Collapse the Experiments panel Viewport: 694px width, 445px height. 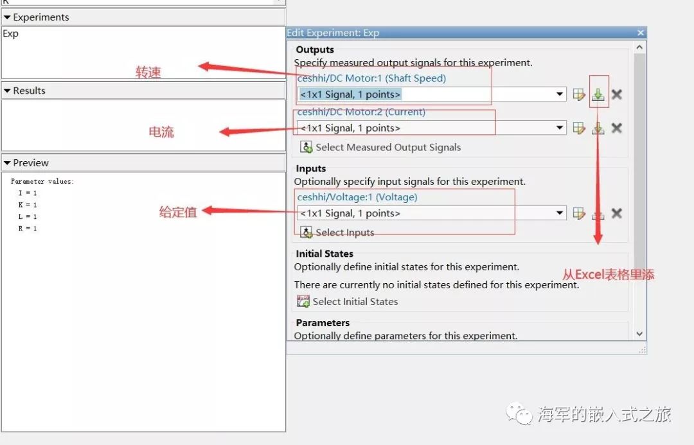pos(7,17)
